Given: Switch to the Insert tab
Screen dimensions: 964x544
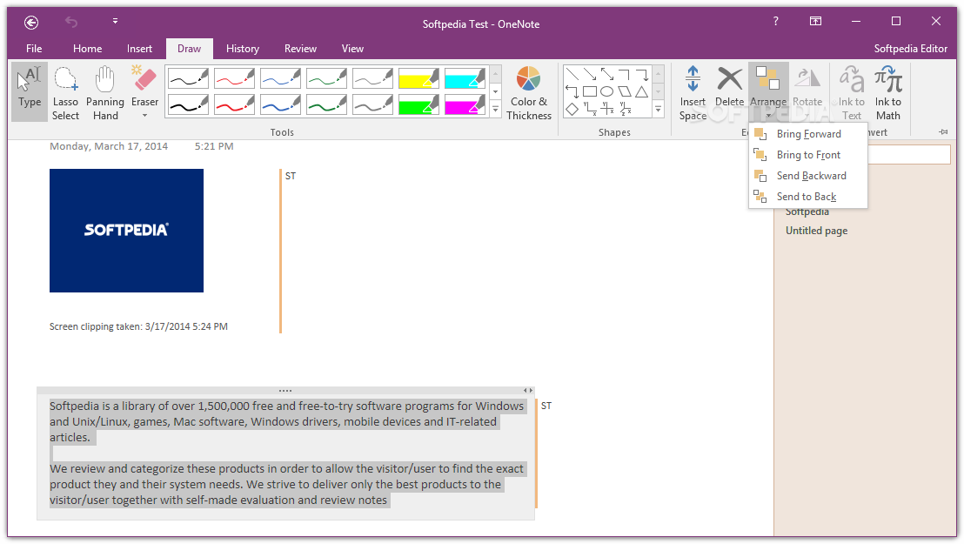Looking at the screenshot, I should coord(139,49).
